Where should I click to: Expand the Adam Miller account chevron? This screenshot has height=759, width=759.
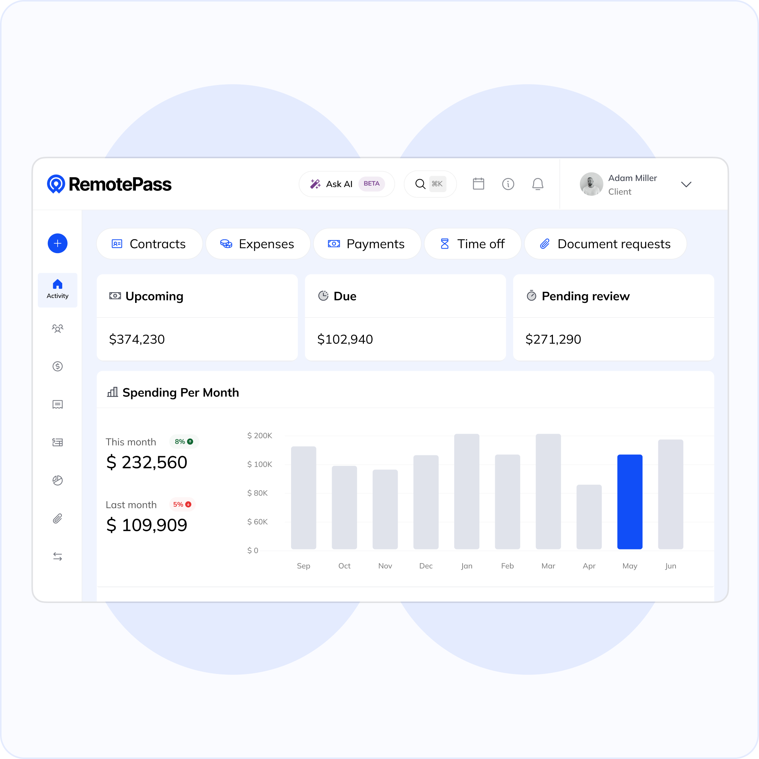click(x=686, y=184)
